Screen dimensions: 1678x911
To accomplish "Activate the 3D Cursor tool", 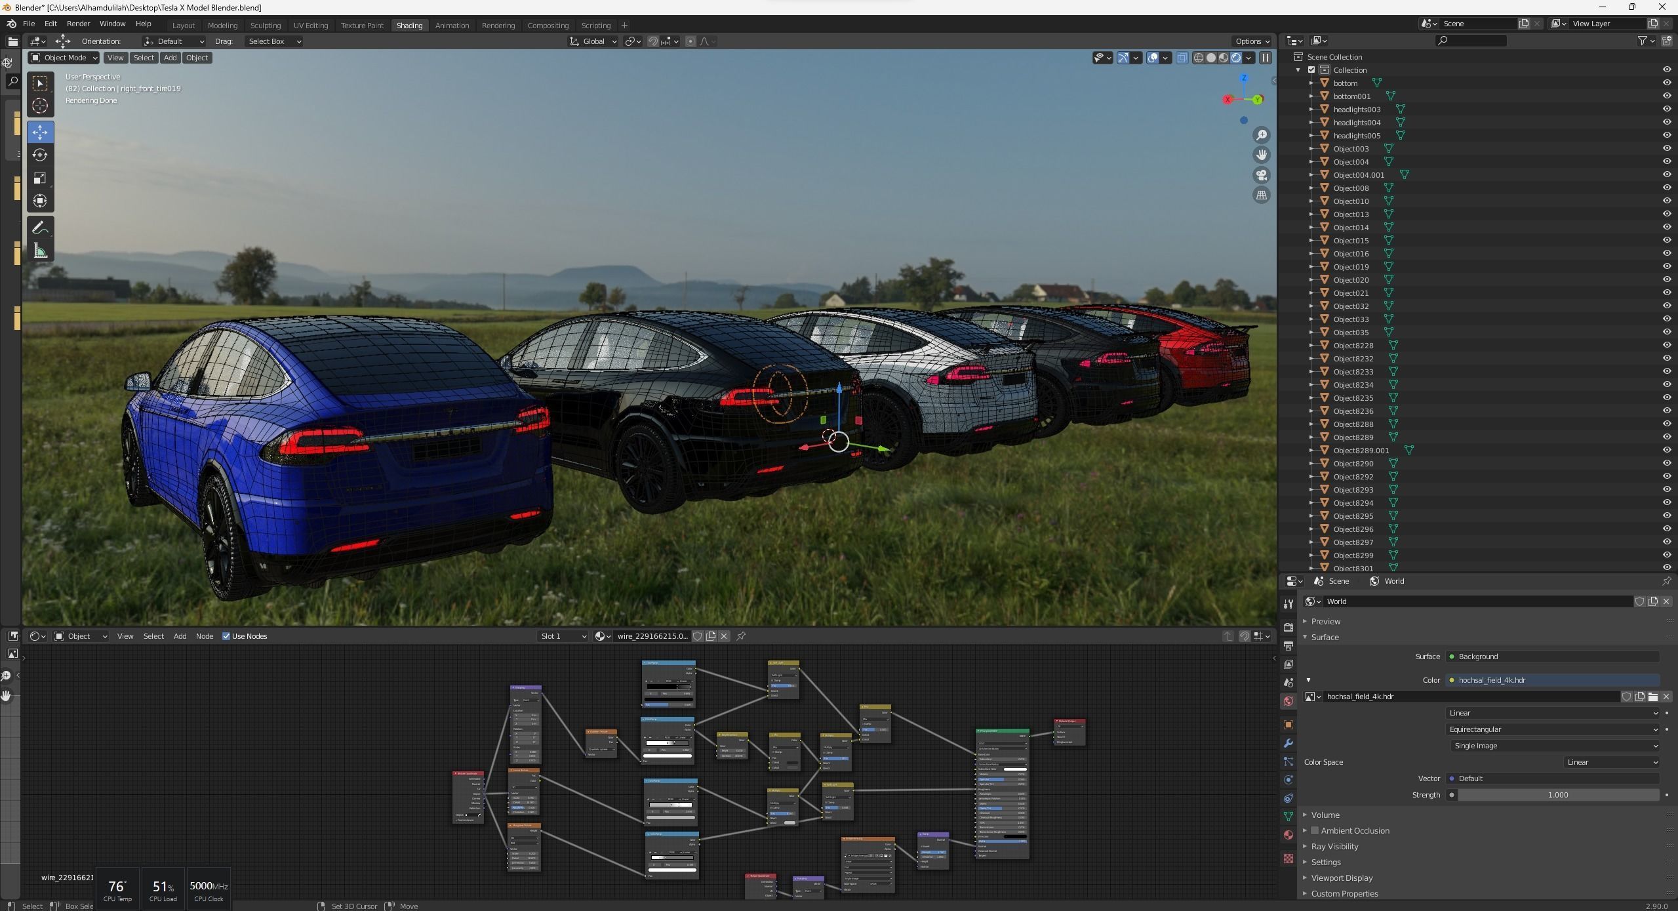I will pyautogui.click(x=40, y=106).
